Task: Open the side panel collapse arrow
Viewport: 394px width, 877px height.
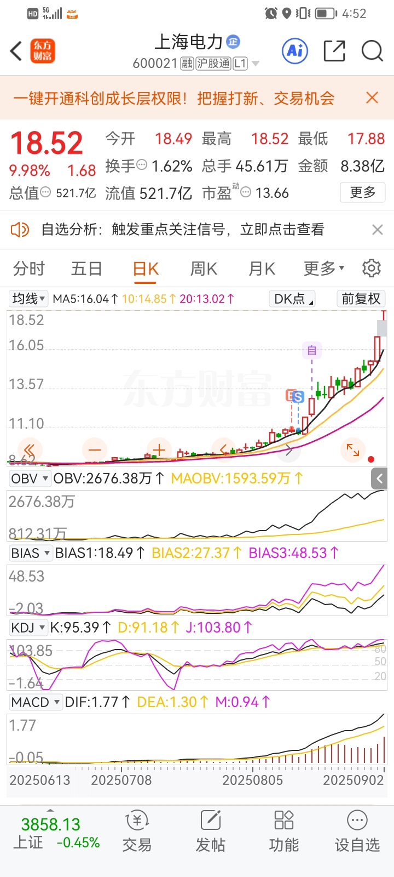Action: point(379,479)
